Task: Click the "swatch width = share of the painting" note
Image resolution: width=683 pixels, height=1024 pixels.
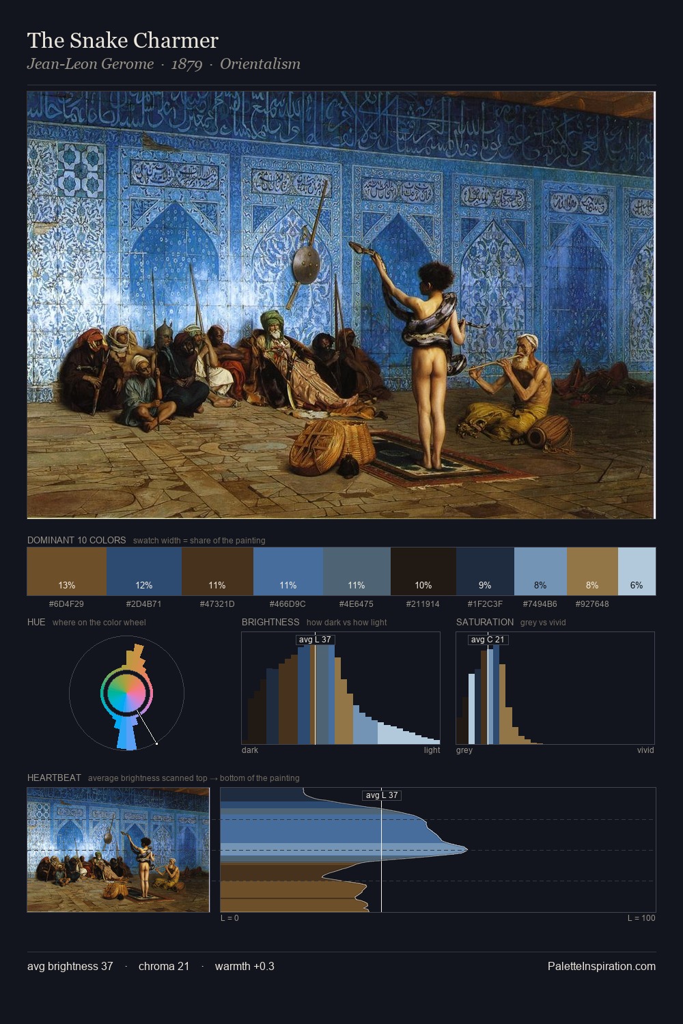Action: [199, 541]
